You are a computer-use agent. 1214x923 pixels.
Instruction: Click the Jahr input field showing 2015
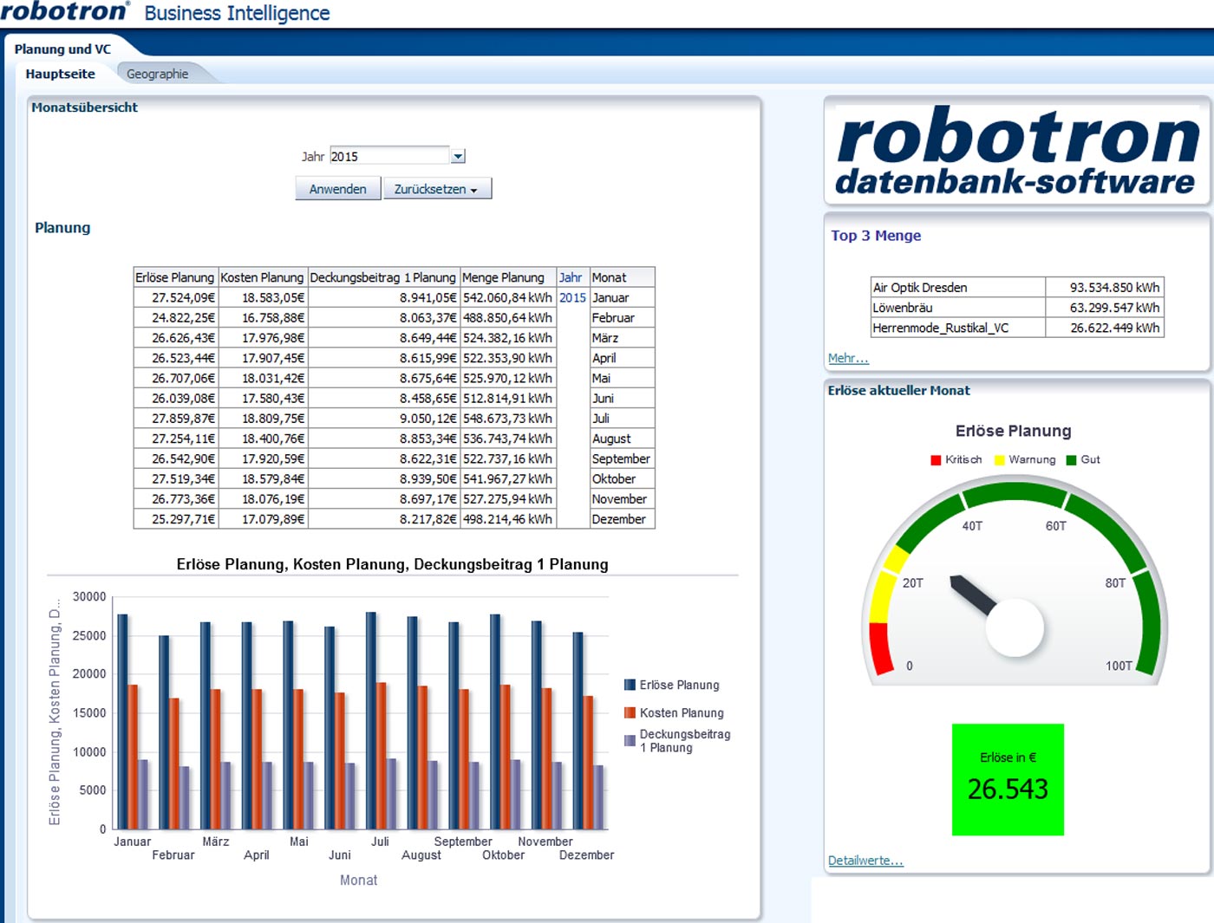click(389, 156)
